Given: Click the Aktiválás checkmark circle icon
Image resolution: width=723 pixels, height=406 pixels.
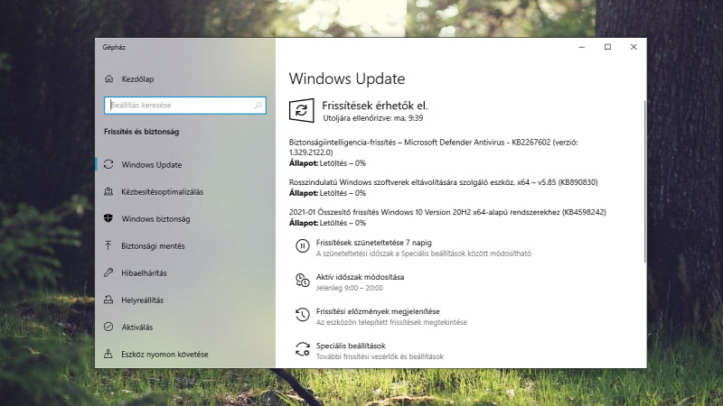Looking at the screenshot, I should coord(108,327).
